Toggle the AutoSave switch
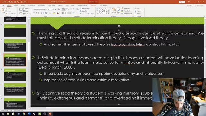The image size is (206, 116). coord(11,2)
